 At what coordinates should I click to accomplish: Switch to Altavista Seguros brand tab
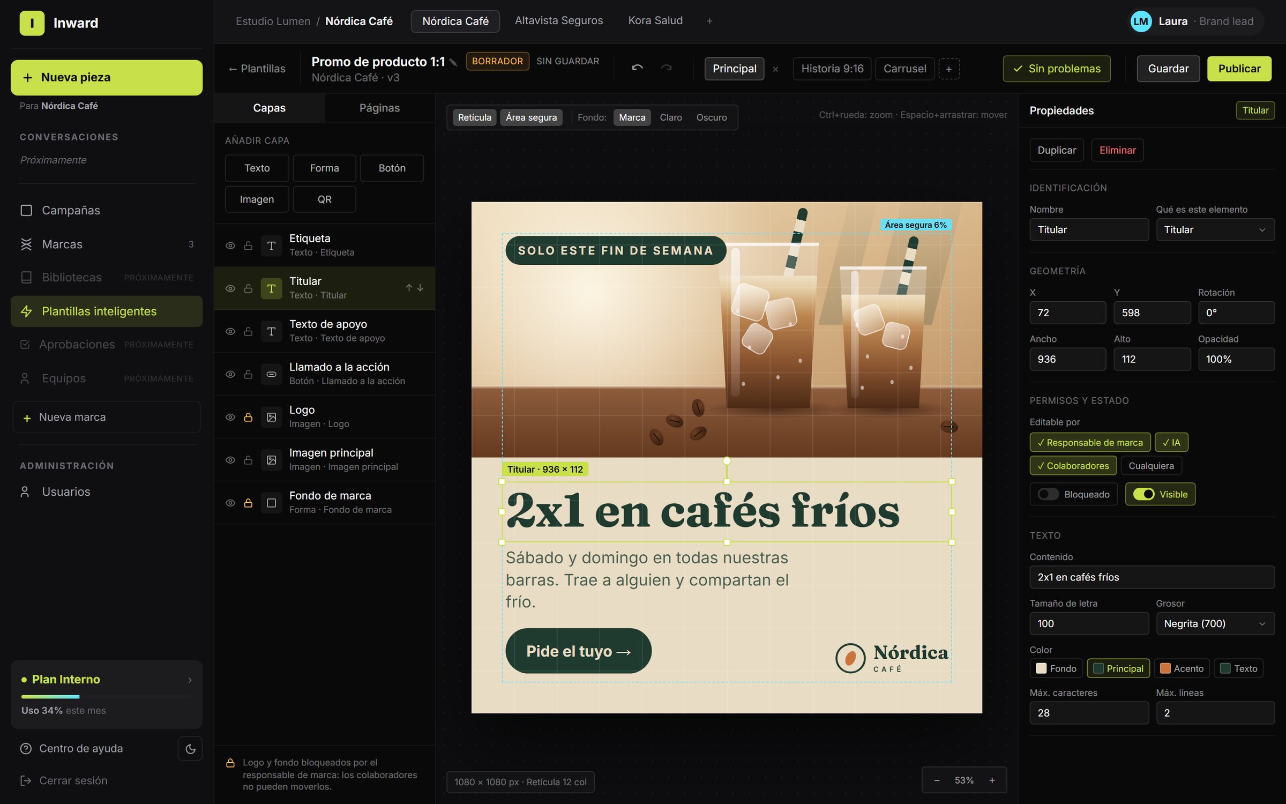pos(558,20)
